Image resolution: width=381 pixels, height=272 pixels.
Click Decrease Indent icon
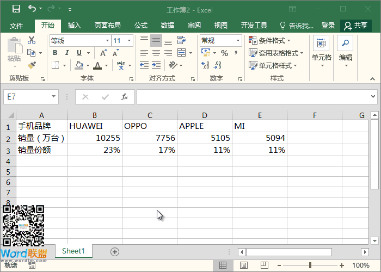(x=144, y=65)
